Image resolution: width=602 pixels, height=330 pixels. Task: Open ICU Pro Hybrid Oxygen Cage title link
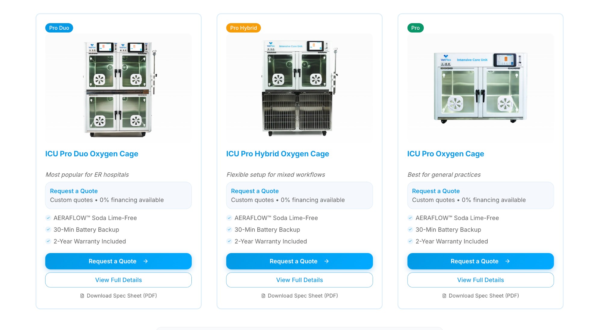(x=278, y=154)
